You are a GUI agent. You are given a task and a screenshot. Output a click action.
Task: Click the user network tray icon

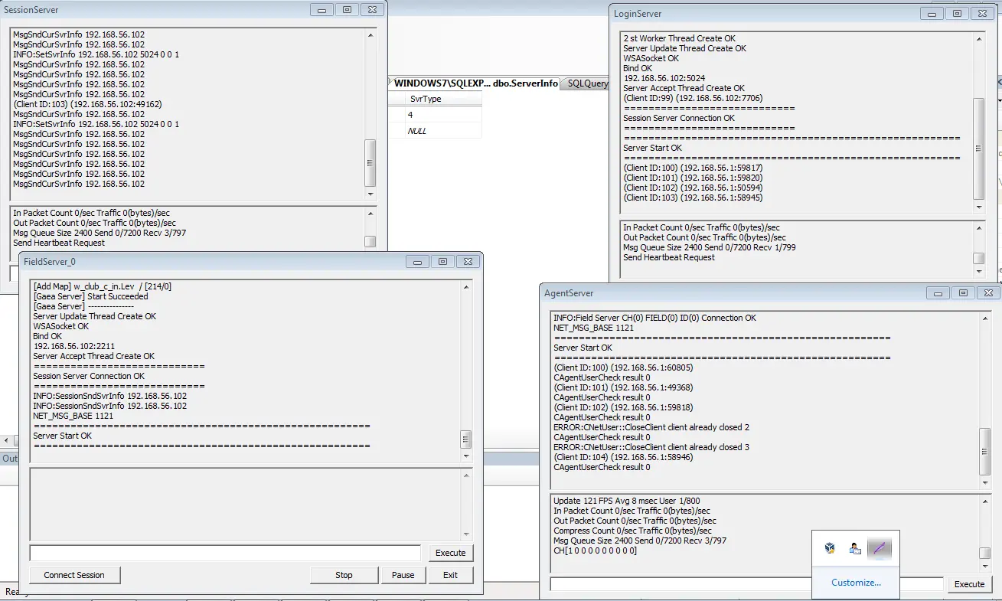pyautogui.click(x=855, y=548)
